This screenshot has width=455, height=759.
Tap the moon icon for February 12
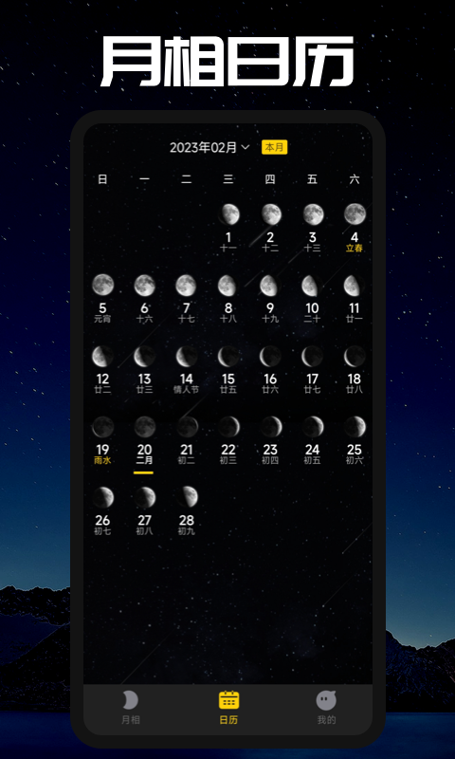pyautogui.click(x=103, y=357)
